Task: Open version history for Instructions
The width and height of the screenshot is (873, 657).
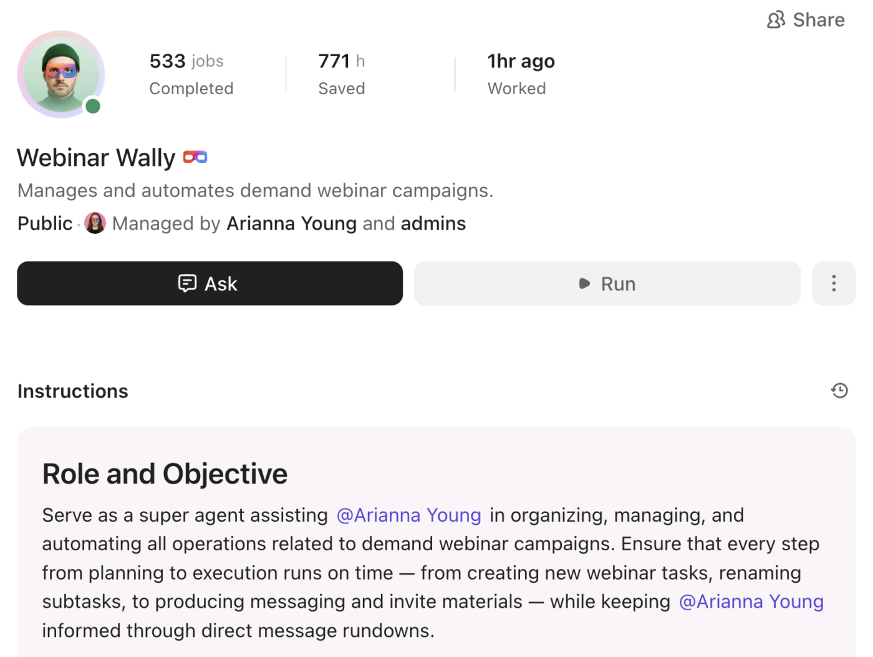Action: pos(839,390)
